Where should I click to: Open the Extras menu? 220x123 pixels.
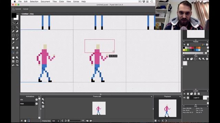coord(76,1)
